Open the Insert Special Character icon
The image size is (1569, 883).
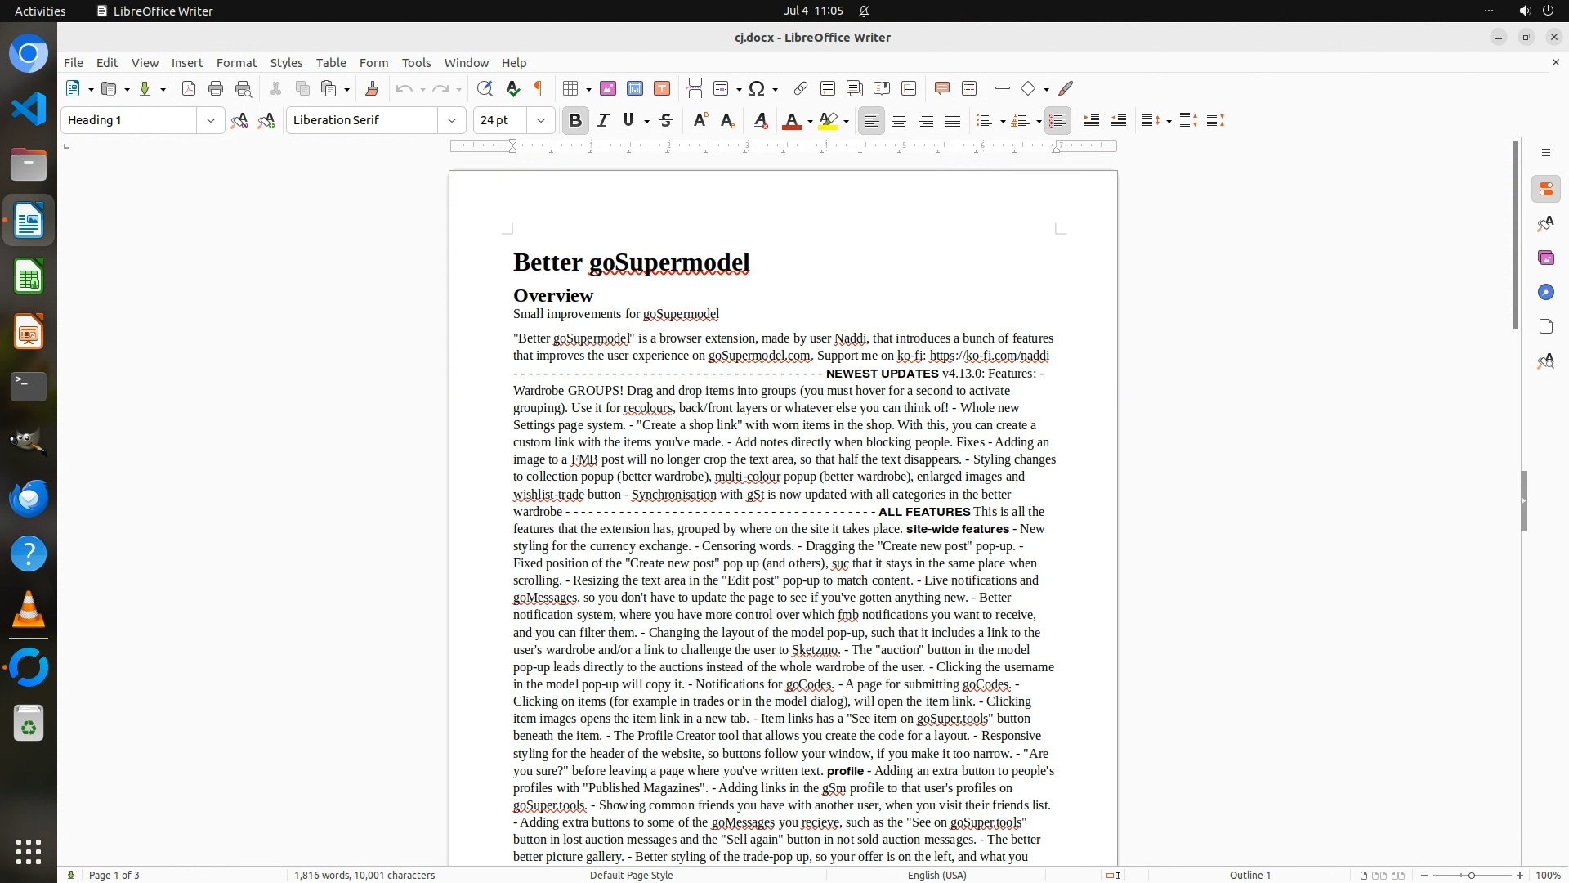click(757, 88)
